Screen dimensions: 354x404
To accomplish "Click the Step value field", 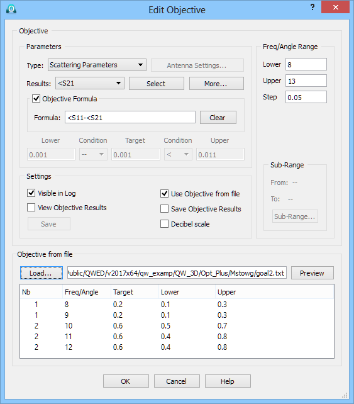I will (x=306, y=97).
